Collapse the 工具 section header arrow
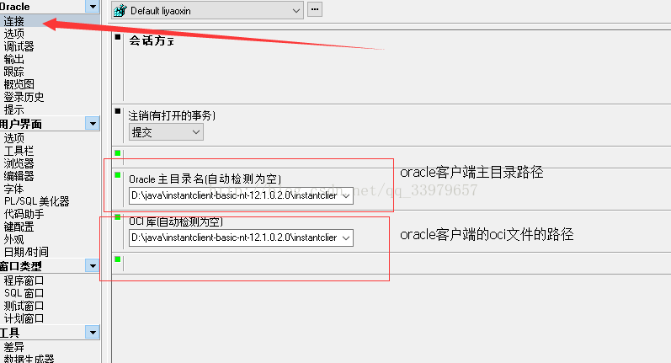Viewport: 671px width, 363px height. click(x=93, y=332)
